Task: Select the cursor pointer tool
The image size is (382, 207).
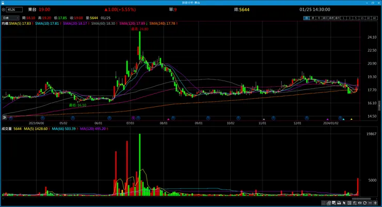Action: (344, 203)
